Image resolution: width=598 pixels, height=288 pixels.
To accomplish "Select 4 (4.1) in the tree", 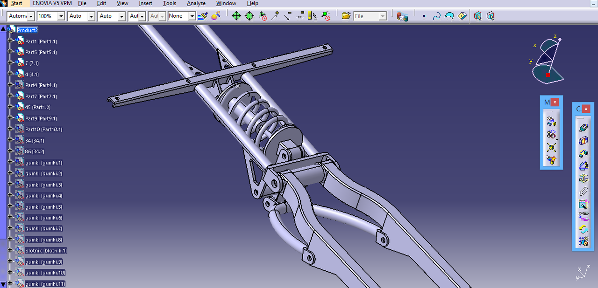I will (x=32, y=74).
